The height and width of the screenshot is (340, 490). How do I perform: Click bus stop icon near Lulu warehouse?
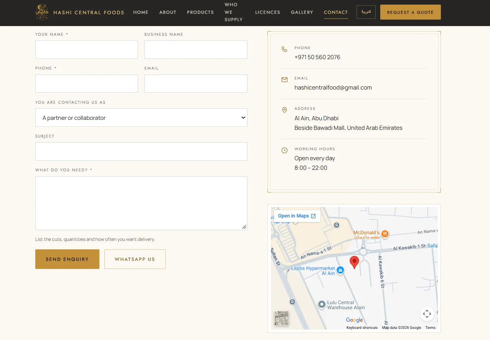pyautogui.click(x=293, y=302)
